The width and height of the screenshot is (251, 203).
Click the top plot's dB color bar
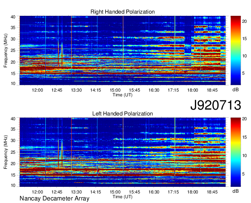pyautogui.click(x=235, y=50)
